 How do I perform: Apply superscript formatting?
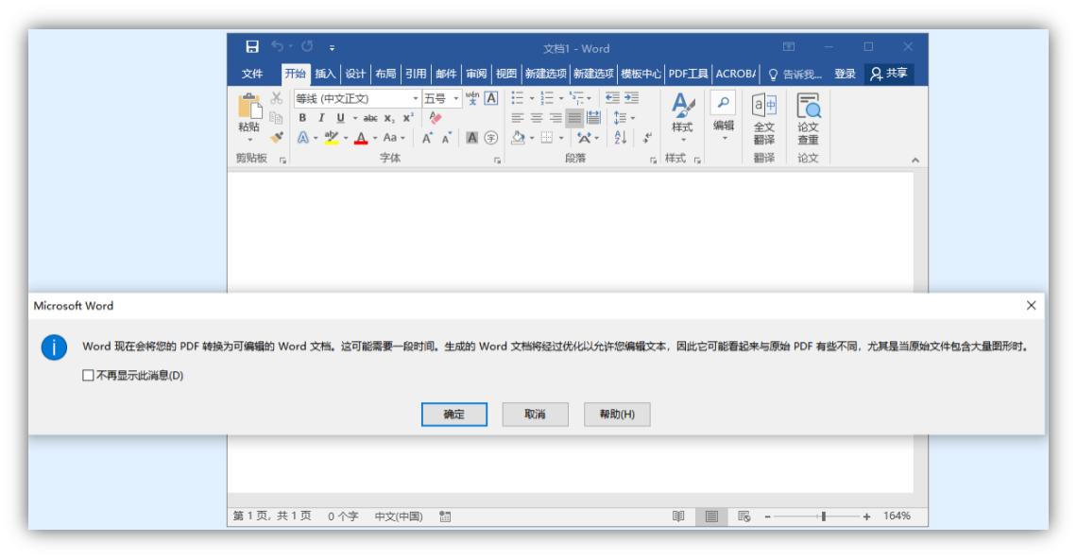coord(408,118)
